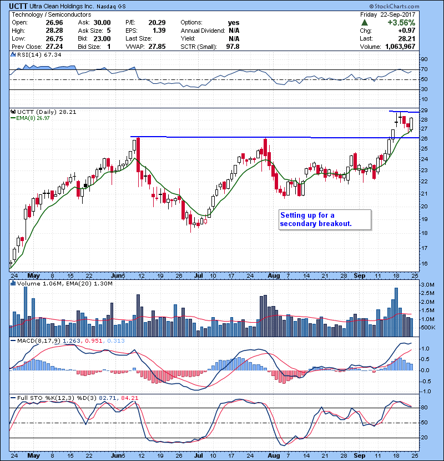Click the Volume value 1,063,967
The image size is (444, 461).
(400, 47)
